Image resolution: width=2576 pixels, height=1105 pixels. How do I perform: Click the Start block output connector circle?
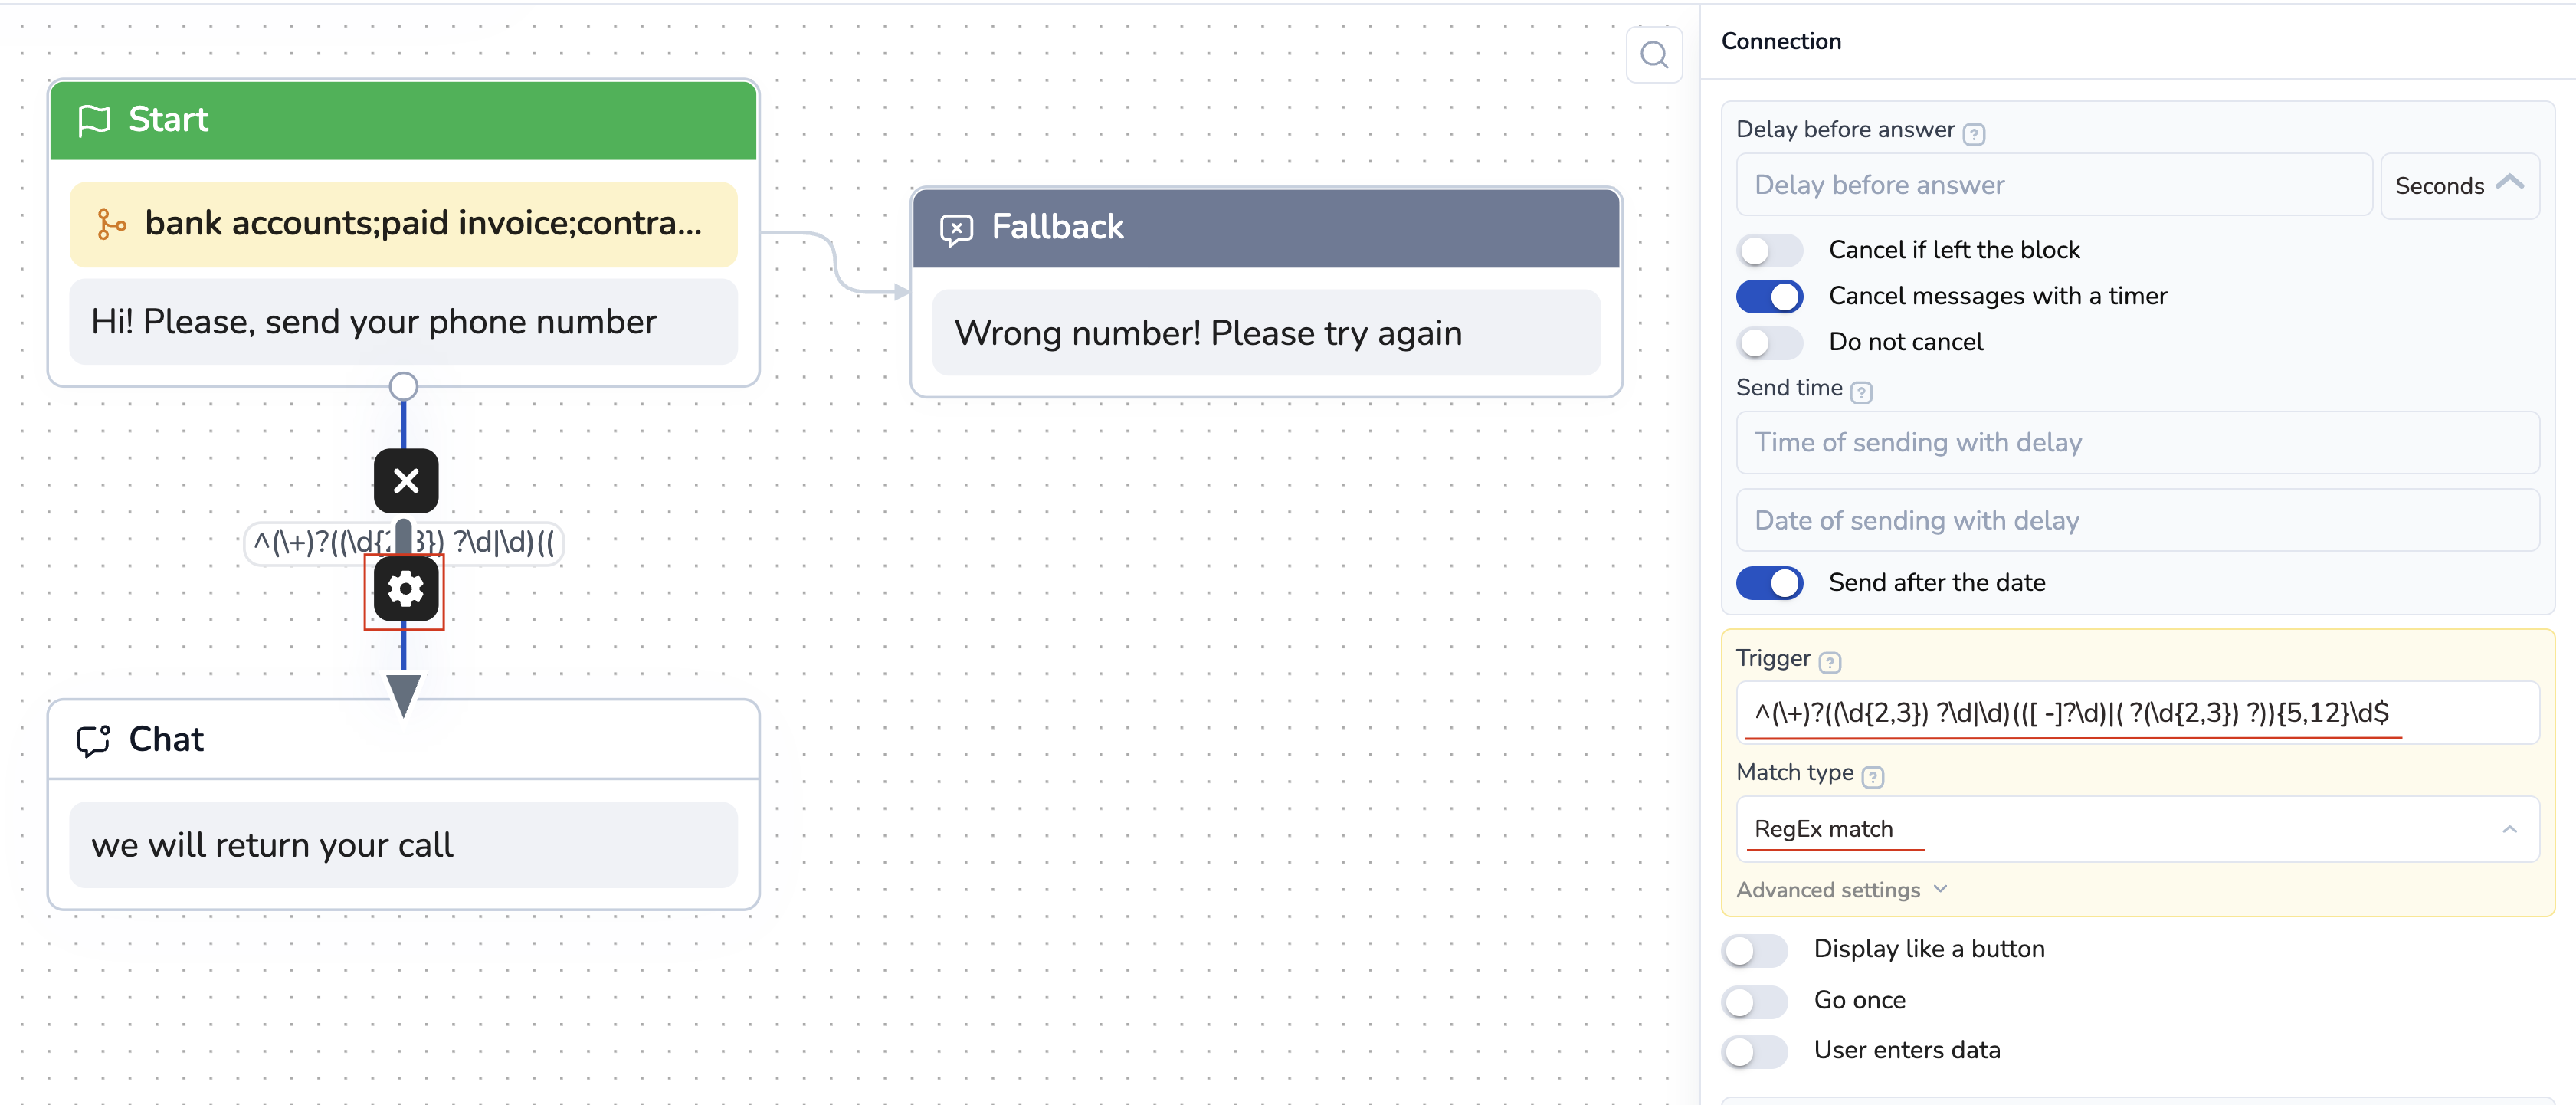403,385
